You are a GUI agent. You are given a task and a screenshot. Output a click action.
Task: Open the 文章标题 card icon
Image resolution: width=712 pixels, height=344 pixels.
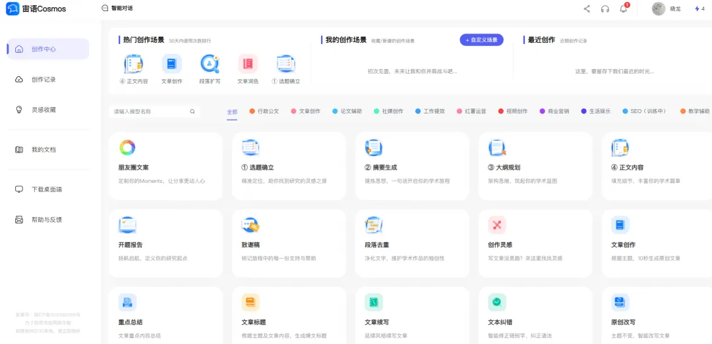pyautogui.click(x=251, y=303)
